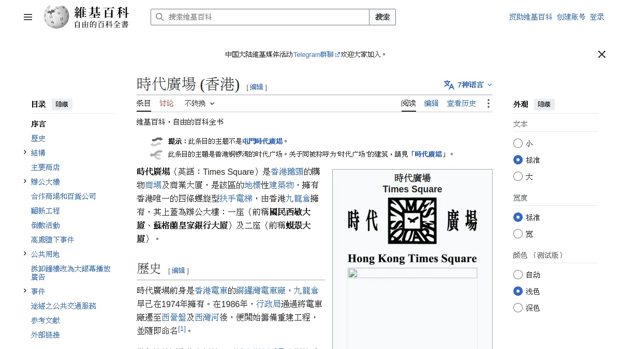The width and height of the screenshot is (621, 349).
Task: Jump to 倒數活動 in contents
Action: (46, 225)
